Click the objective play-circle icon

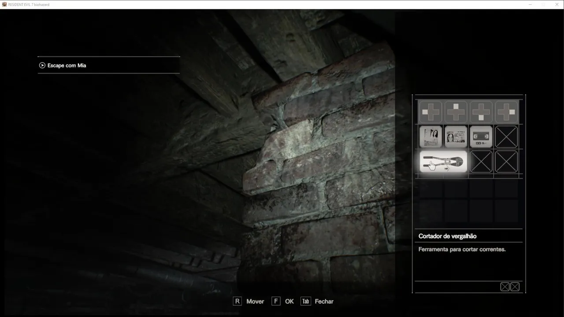pos(42,65)
